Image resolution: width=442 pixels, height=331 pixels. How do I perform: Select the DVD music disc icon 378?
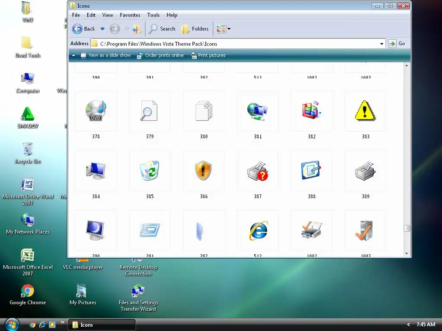[x=96, y=111]
